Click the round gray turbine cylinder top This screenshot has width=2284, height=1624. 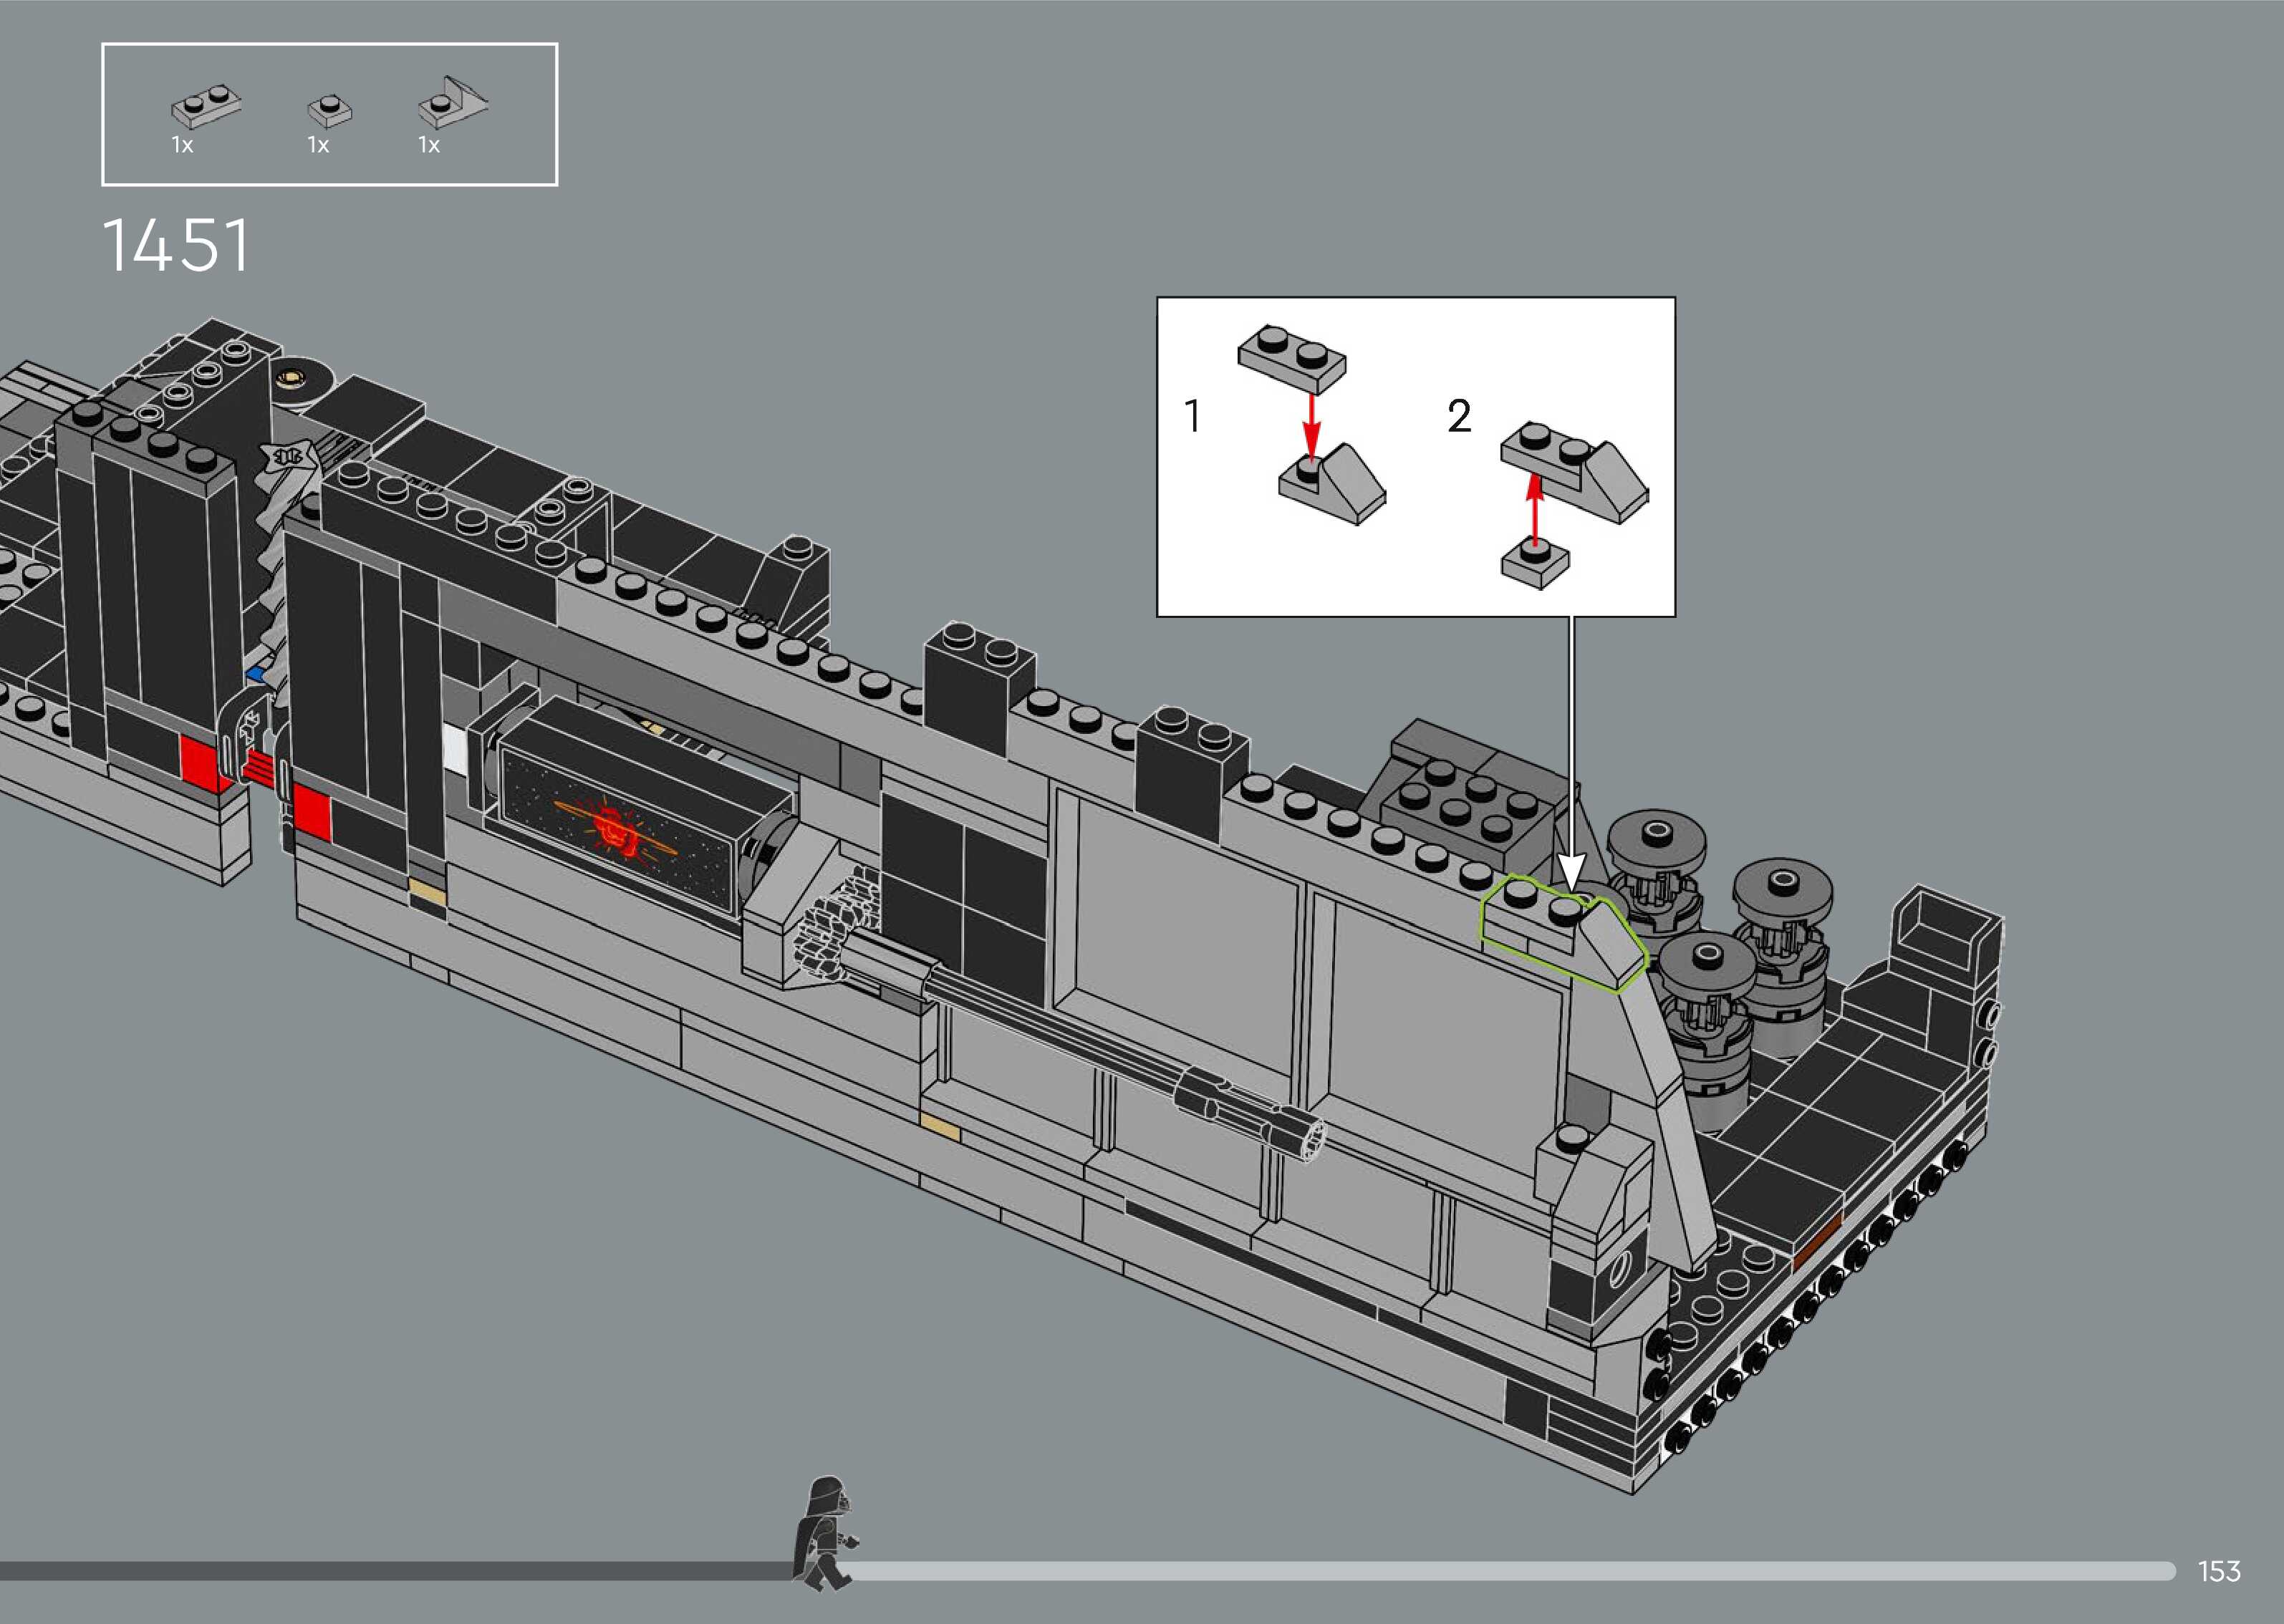point(1656,838)
